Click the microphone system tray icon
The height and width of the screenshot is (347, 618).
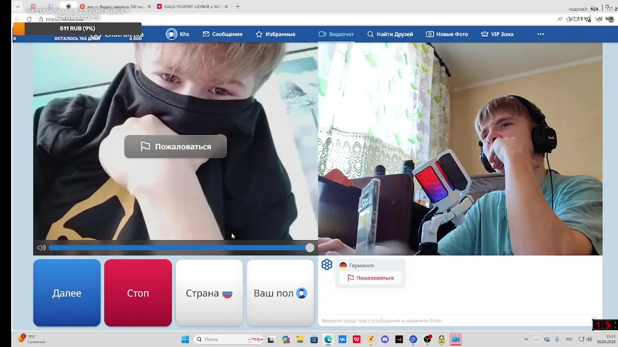557,339
